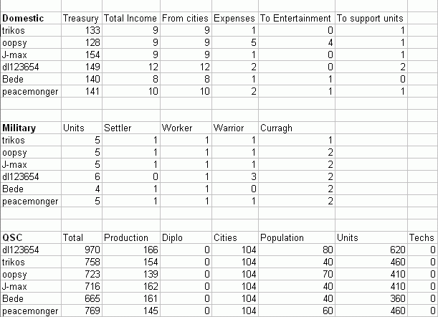Select J-max Production cell showing 162
Screen dimensions: 438x317
pyautogui.click(x=131, y=287)
